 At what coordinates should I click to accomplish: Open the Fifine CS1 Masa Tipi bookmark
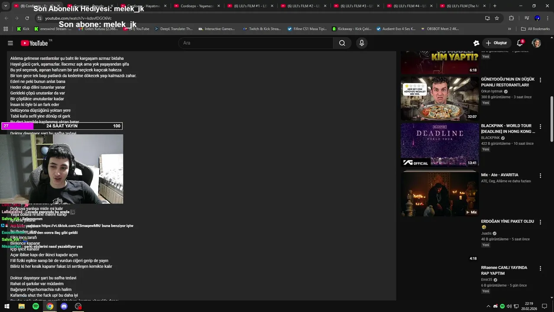pos(306,29)
